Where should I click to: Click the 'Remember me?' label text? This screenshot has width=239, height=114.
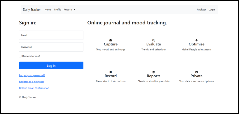pos(31,56)
